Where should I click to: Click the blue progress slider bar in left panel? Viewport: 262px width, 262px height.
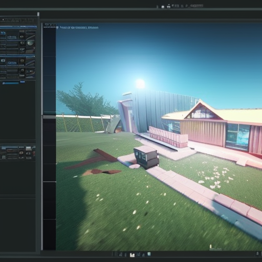11,83
